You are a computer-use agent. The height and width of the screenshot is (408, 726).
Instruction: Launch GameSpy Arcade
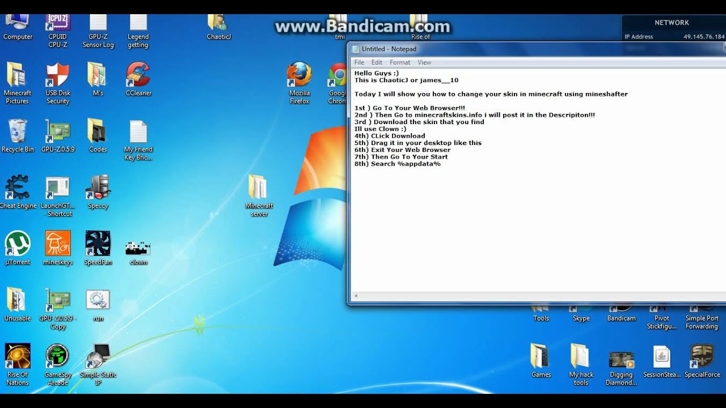pyautogui.click(x=58, y=364)
